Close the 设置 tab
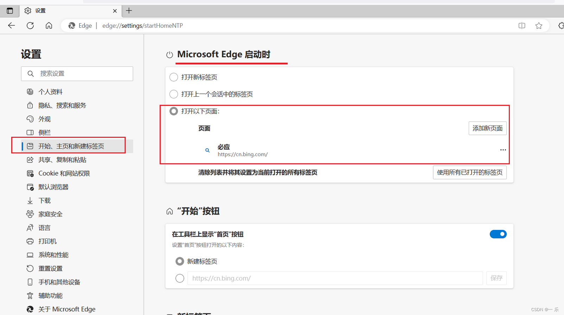 tap(115, 11)
